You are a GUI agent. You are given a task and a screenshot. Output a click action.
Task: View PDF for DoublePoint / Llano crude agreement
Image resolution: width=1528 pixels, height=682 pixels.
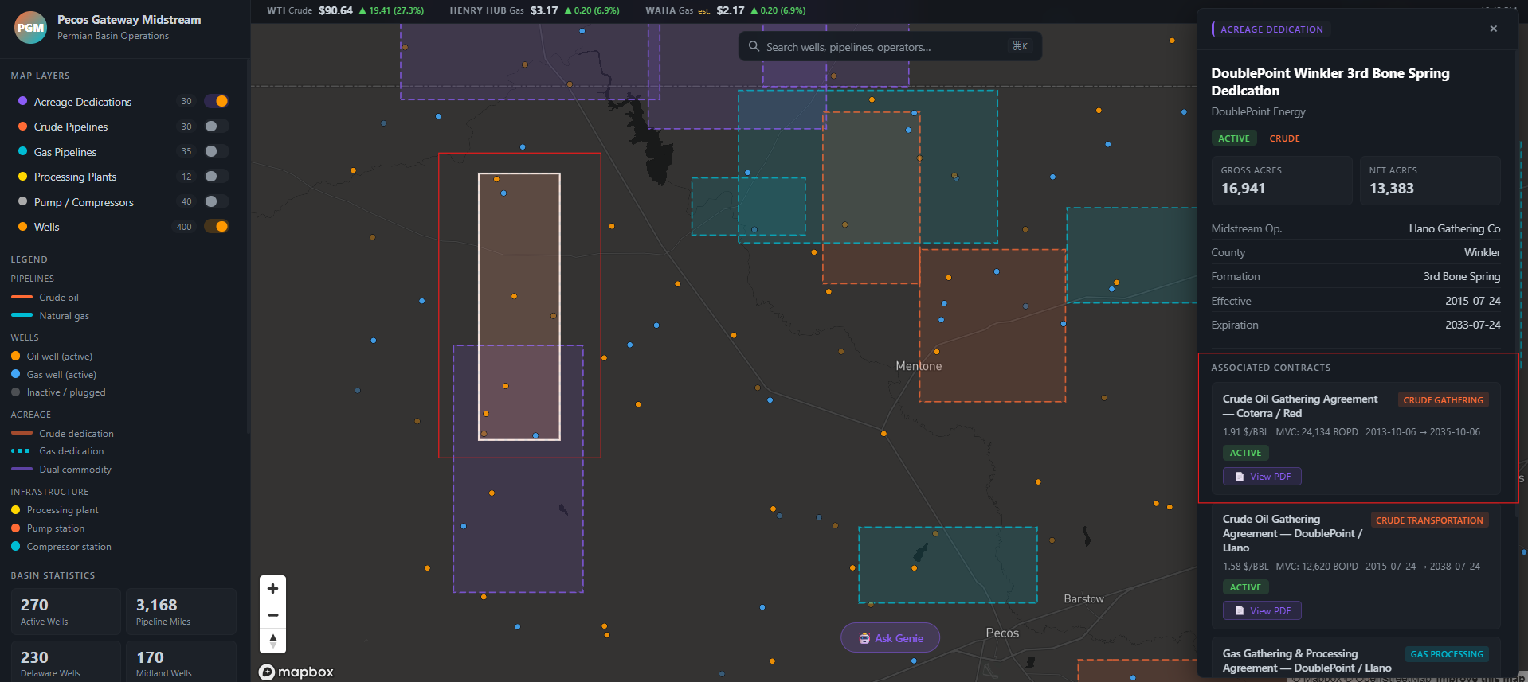point(1262,611)
